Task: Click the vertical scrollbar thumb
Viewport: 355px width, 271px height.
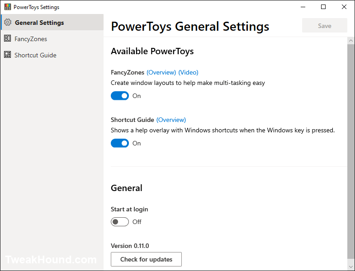Action: [351, 152]
